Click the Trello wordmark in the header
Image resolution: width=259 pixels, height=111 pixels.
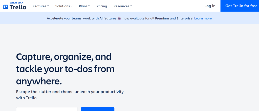coord(18,7)
